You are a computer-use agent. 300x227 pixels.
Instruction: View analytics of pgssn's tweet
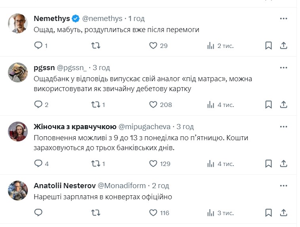pyautogui.click(x=211, y=105)
